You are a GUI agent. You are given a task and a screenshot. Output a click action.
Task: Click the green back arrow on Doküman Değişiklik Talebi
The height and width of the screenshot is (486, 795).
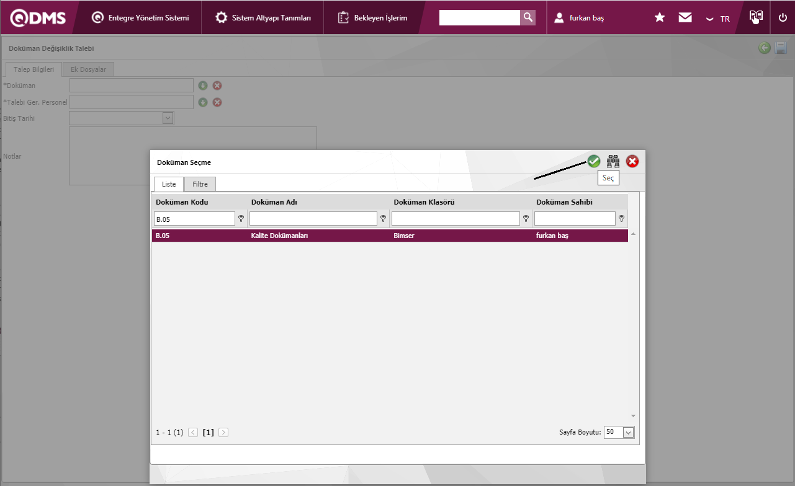point(765,48)
